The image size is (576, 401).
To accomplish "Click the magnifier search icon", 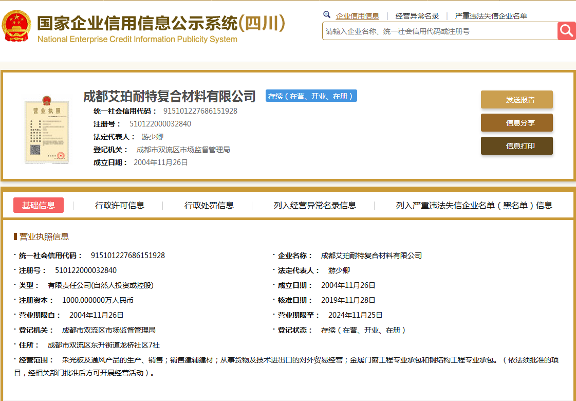I will (566, 31).
